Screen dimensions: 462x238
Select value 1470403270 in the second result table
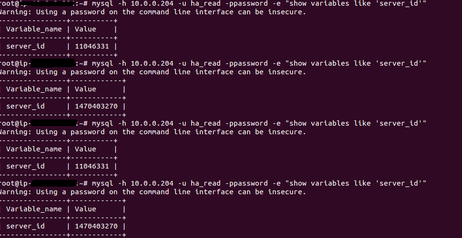point(96,106)
